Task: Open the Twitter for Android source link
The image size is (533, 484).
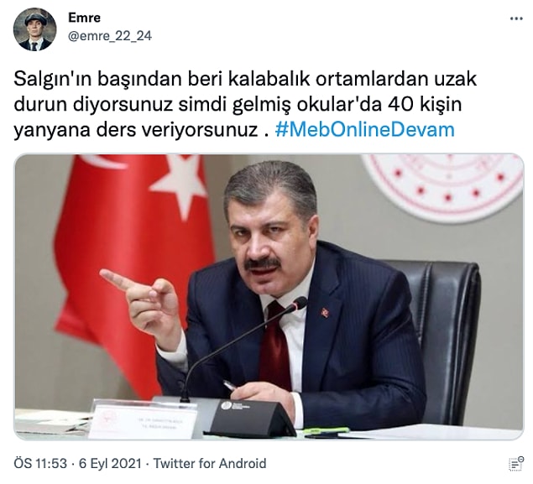Action: pos(210,463)
